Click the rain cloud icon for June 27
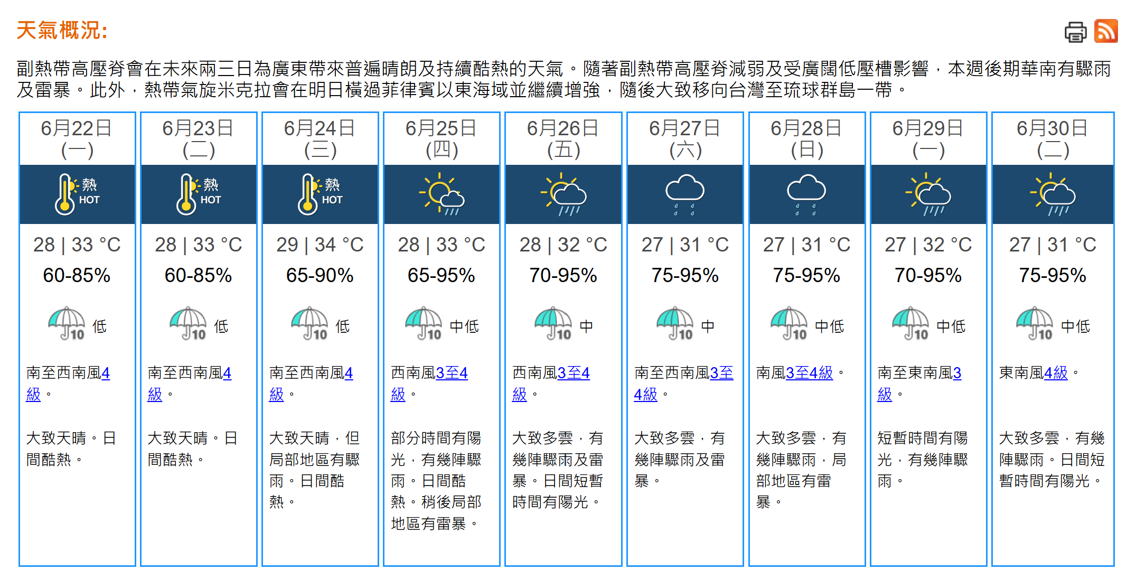This screenshot has height=579, width=1127. (685, 194)
